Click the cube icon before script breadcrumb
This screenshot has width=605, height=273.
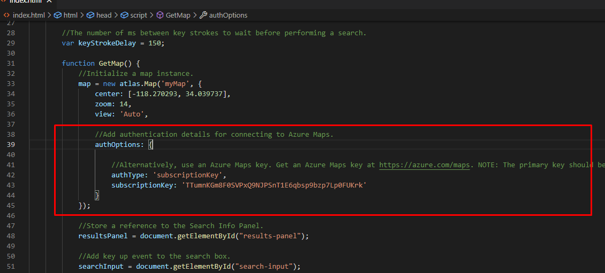124,15
